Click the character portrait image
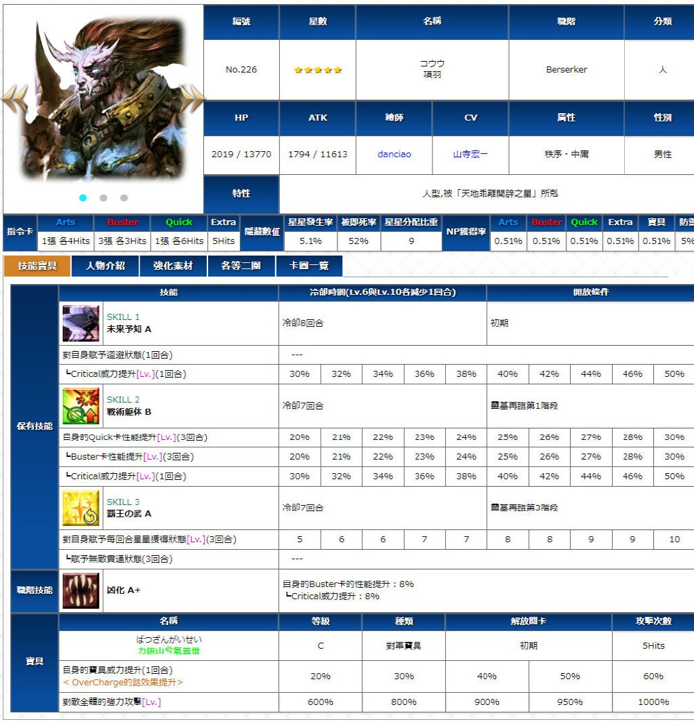Viewport: 694px width, 726px height. pyautogui.click(x=103, y=99)
